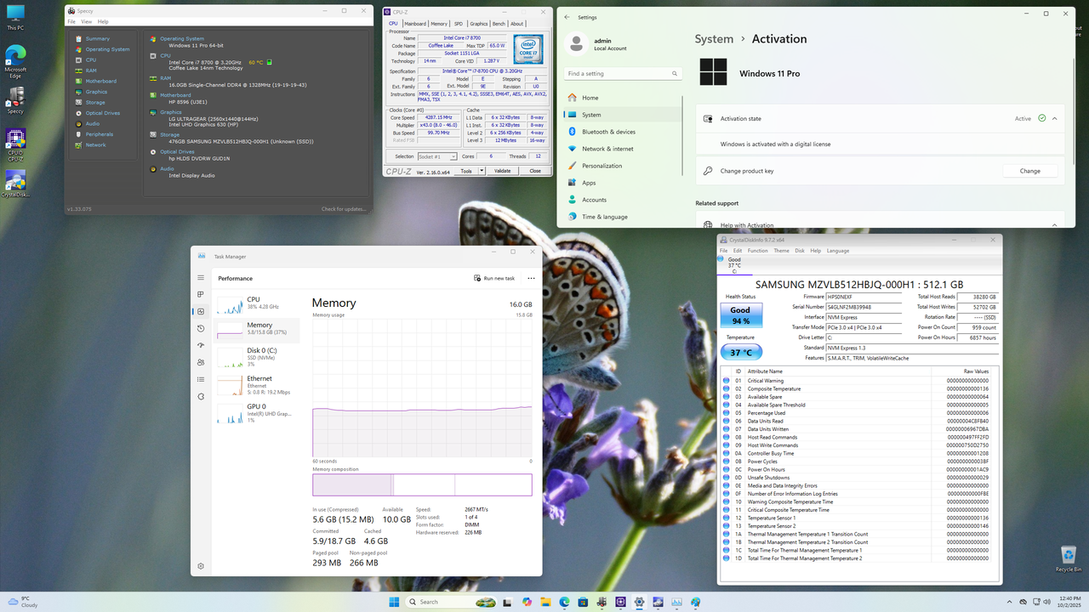Open Personalization in Settings sidebar
The height and width of the screenshot is (612, 1089).
pos(623,166)
